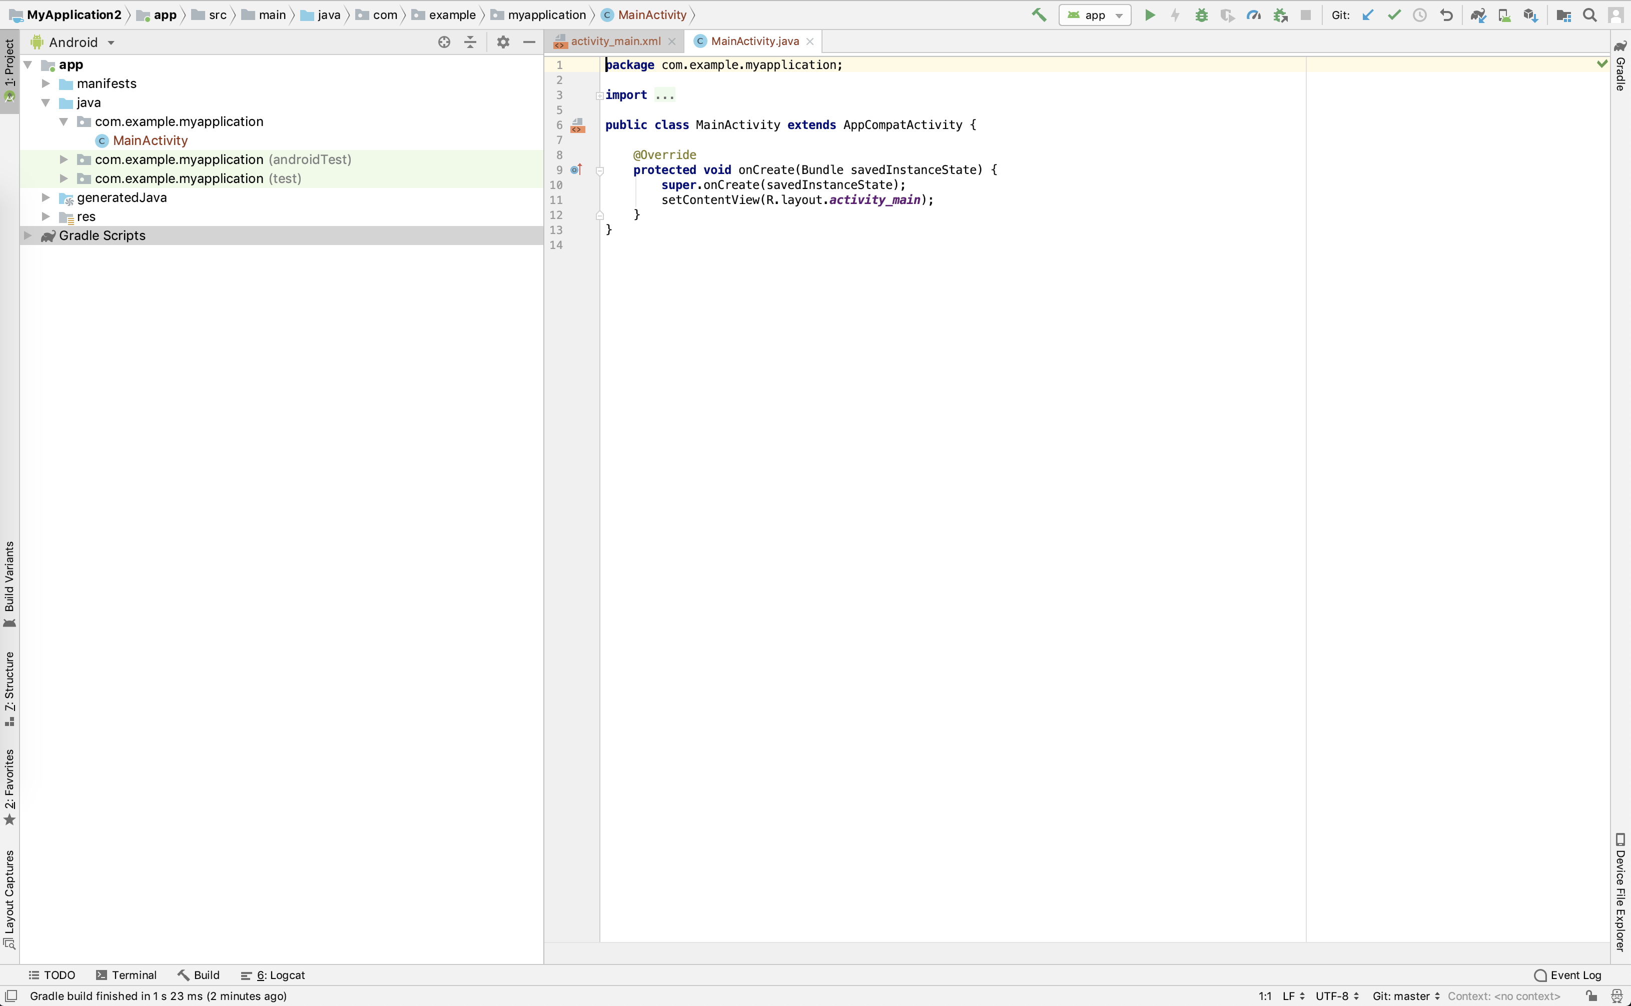This screenshot has width=1631, height=1006.
Task: Click the LF line separator selector
Action: pos(1293,996)
